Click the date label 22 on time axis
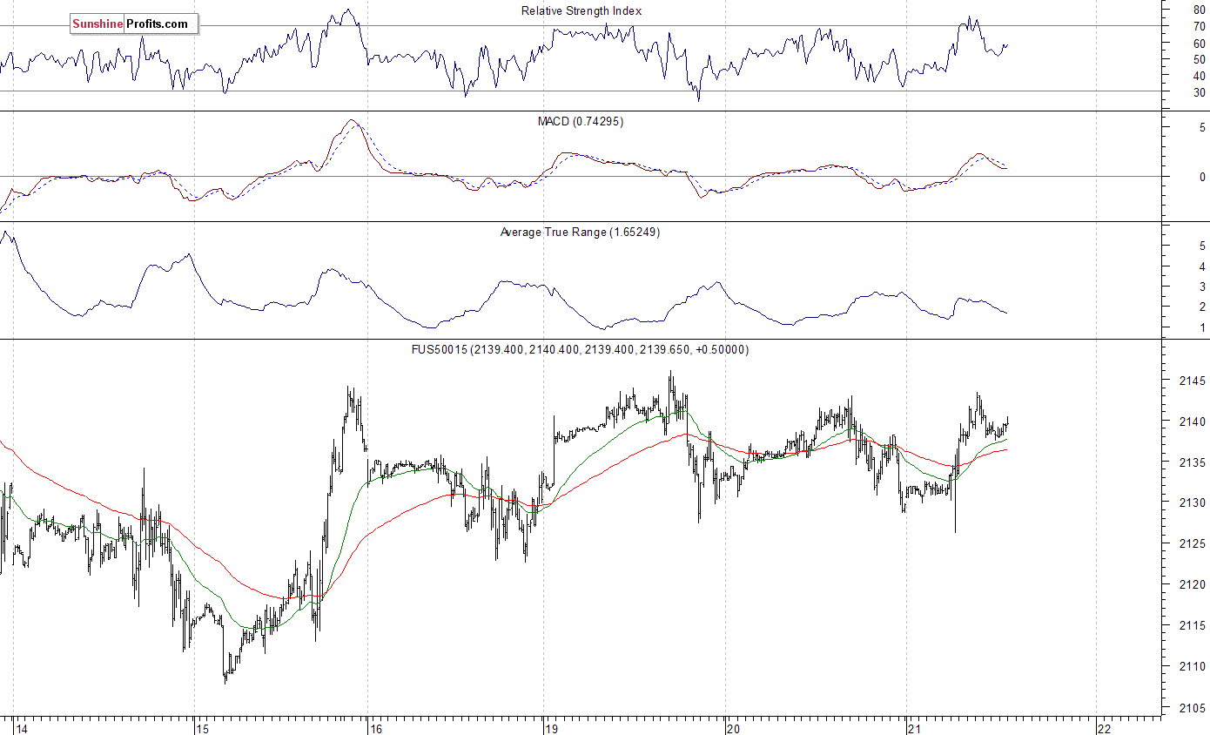This screenshot has height=735, width=1210. click(1104, 729)
